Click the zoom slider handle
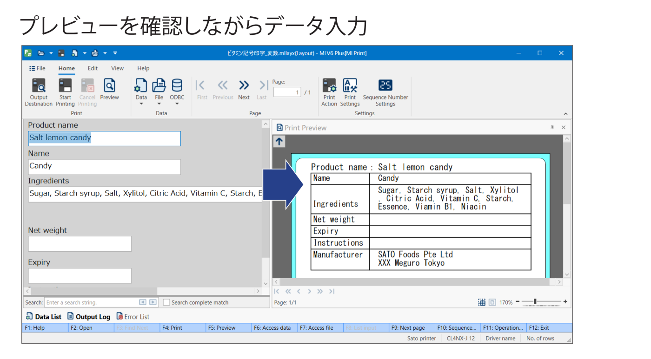This screenshot has width=651, height=359. pos(535,302)
